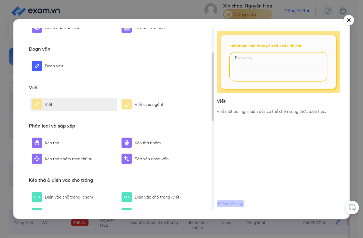Open the chat support bubble icon
This screenshot has height=238, width=363.
tap(352, 208)
